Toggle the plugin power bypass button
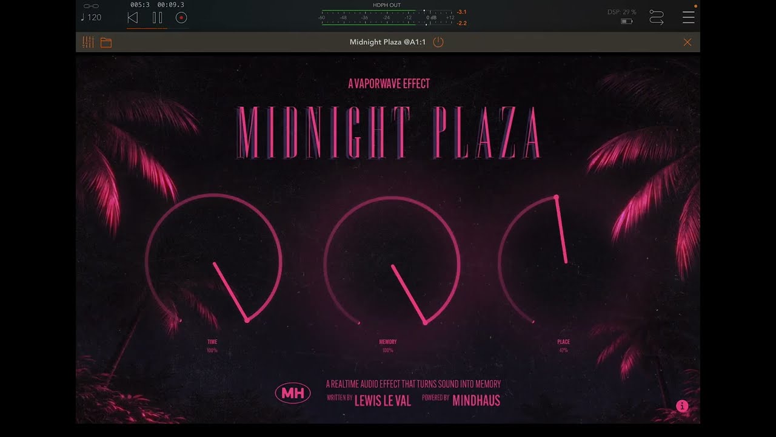Viewport: 776px width, 437px height. point(439,42)
